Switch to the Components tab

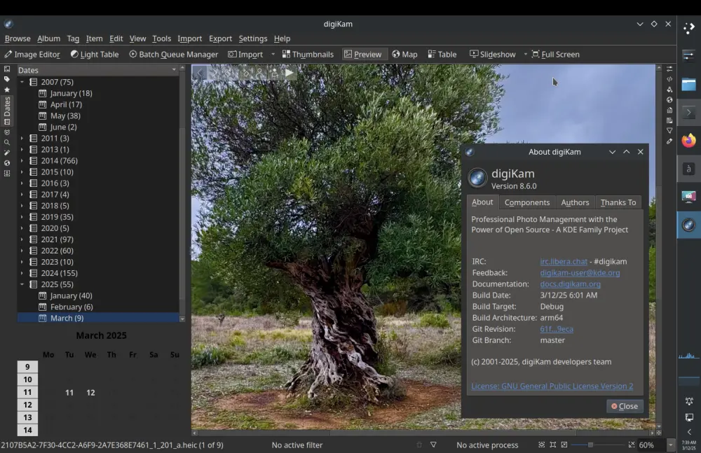tap(526, 202)
